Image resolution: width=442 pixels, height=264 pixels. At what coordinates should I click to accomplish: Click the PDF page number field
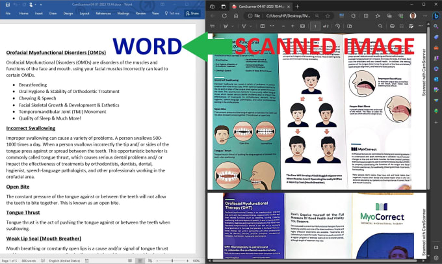click(315, 26)
